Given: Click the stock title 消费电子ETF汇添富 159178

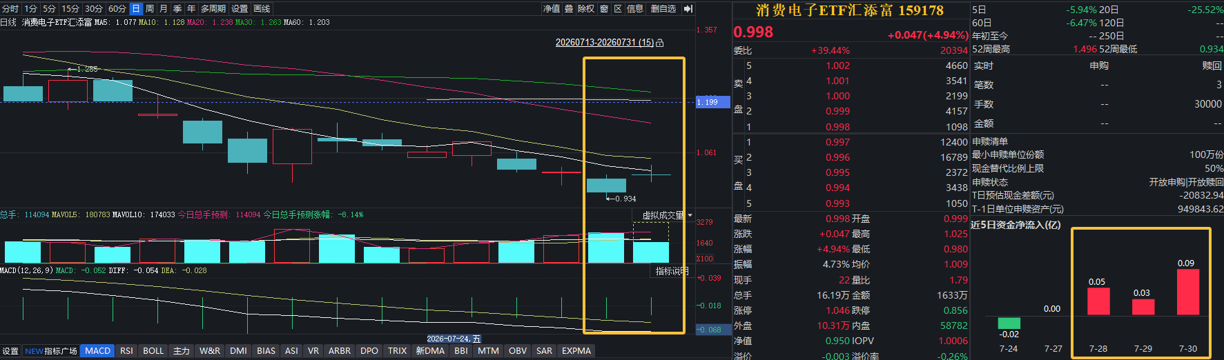Looking at the screenshot, I should pos(850,10).
